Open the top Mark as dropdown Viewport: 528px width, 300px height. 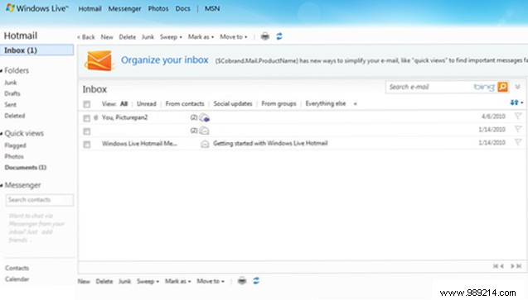(x=201, y=37)
